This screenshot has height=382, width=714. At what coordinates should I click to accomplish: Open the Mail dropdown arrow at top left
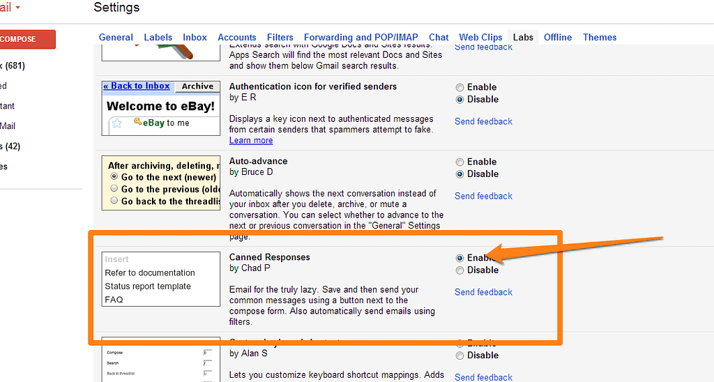pyautogui.click(x=17, y=8)
